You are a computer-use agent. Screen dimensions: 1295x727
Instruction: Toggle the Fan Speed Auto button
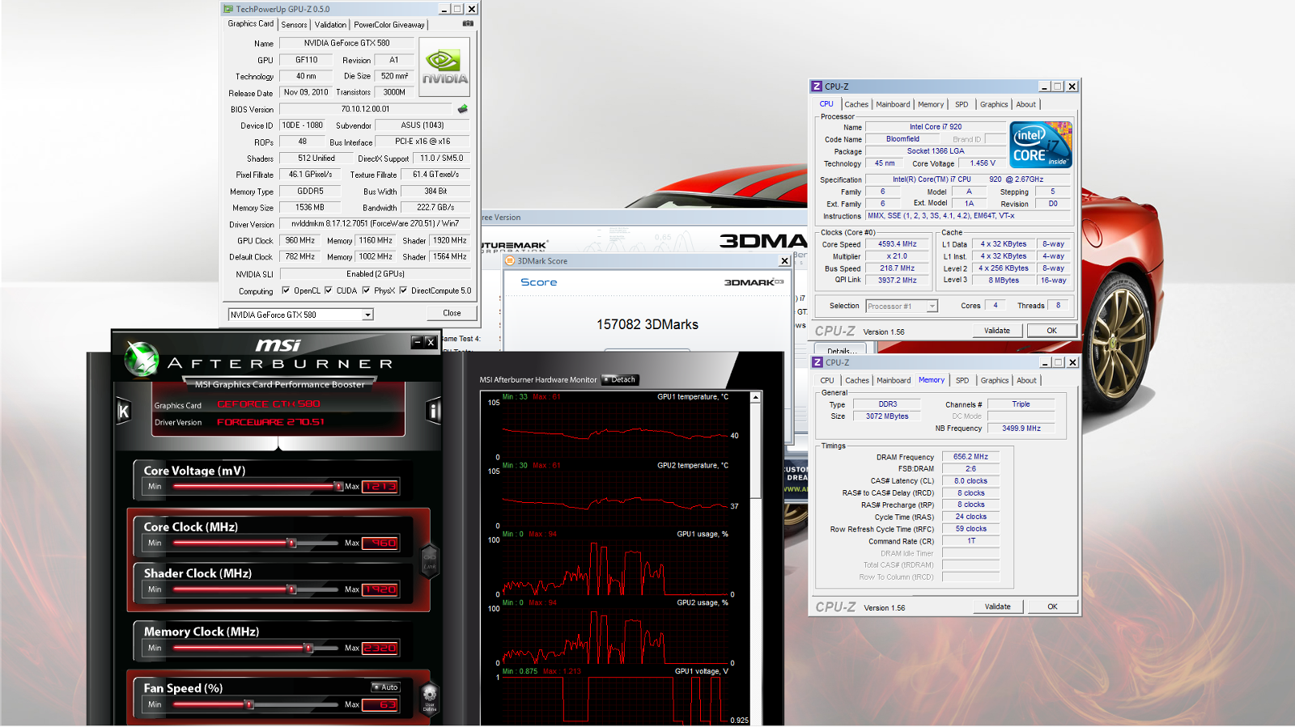pos(386,687)
